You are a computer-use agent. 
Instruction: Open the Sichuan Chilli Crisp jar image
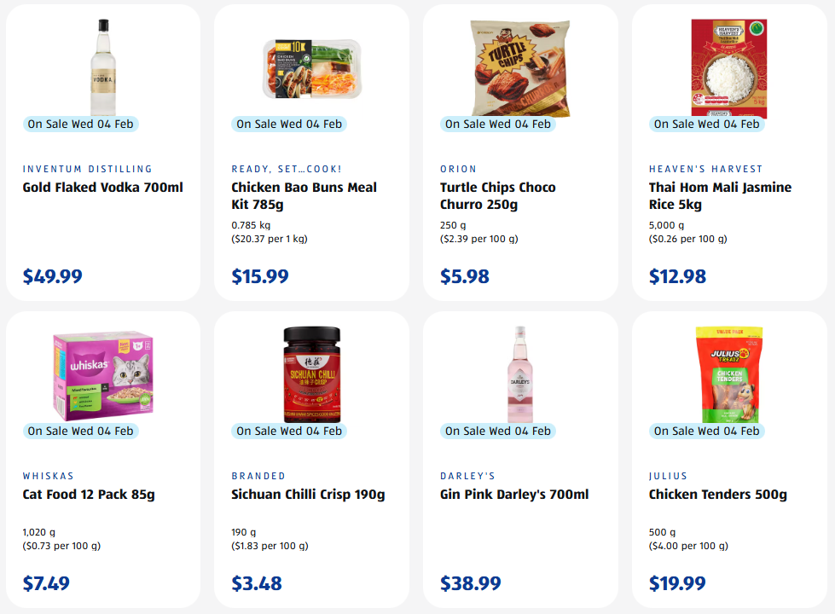click(311, 375)
